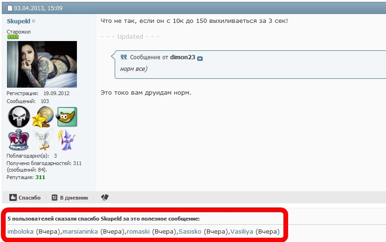
Task: Open the quoted post via arrow icon
Action: point(200,58)
